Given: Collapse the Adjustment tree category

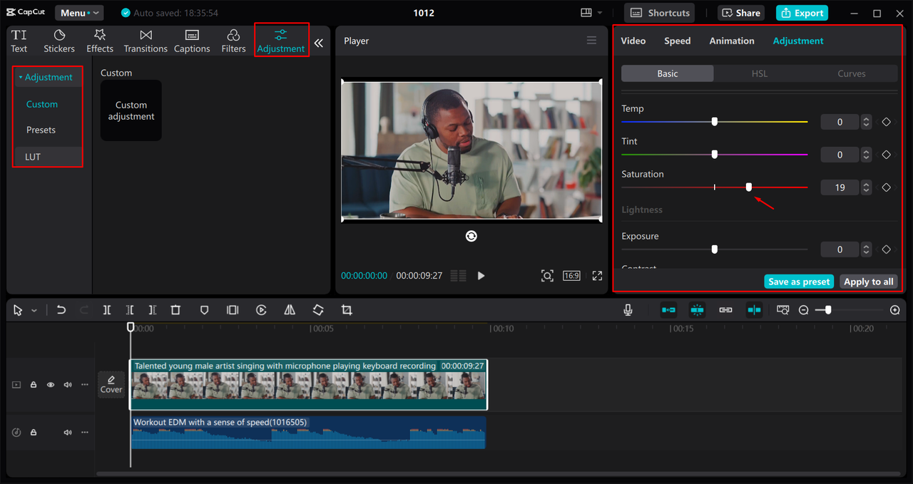Looking at the screenshot, I should 21,77.
